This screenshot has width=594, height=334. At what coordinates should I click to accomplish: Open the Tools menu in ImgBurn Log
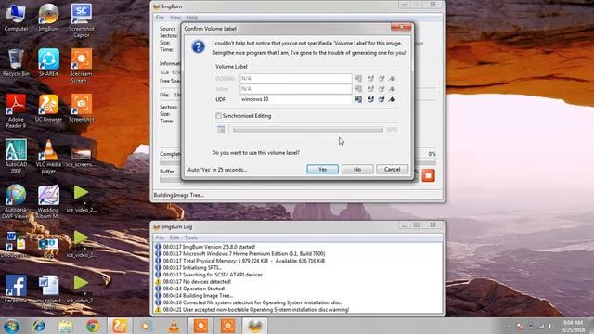click(x=191, y=238)
